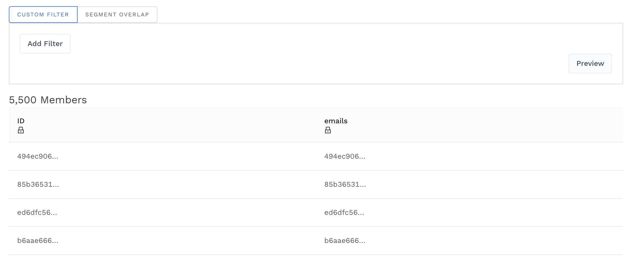Click the emails column header
Screen dimensions: 636x258
[x=336, y=121]
